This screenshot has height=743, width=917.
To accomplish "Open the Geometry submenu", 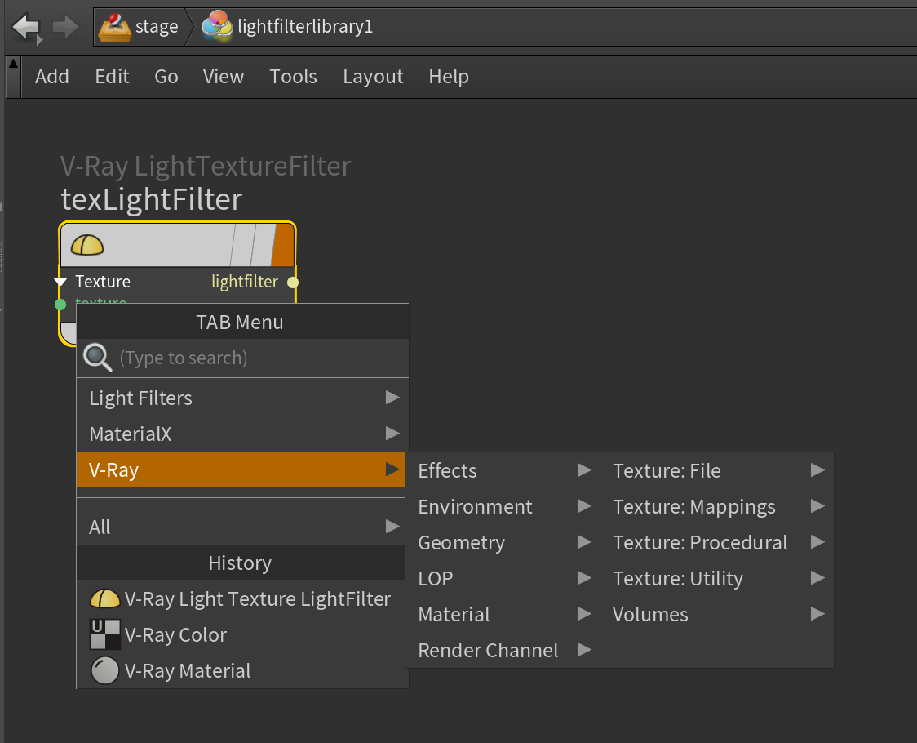I will [x=504, y=542].
